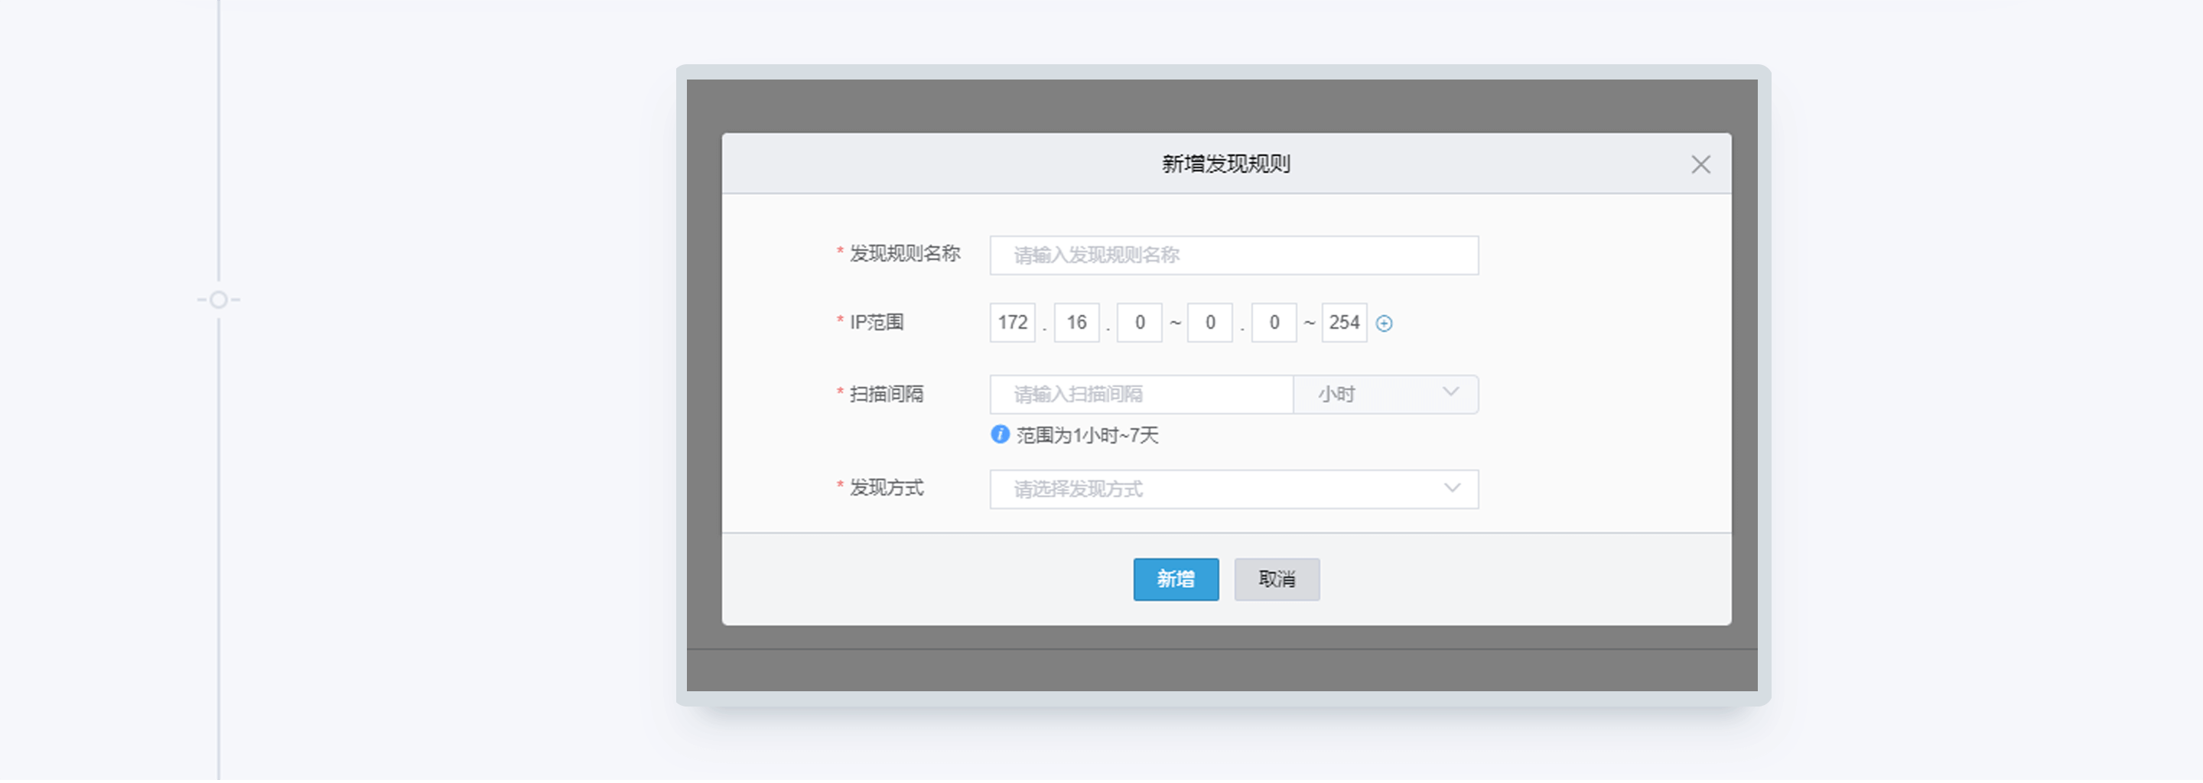The height and width of the screenshot is (783, 2203).
Task: Click the IP范围 label
Action: click(x=876, y=323)
